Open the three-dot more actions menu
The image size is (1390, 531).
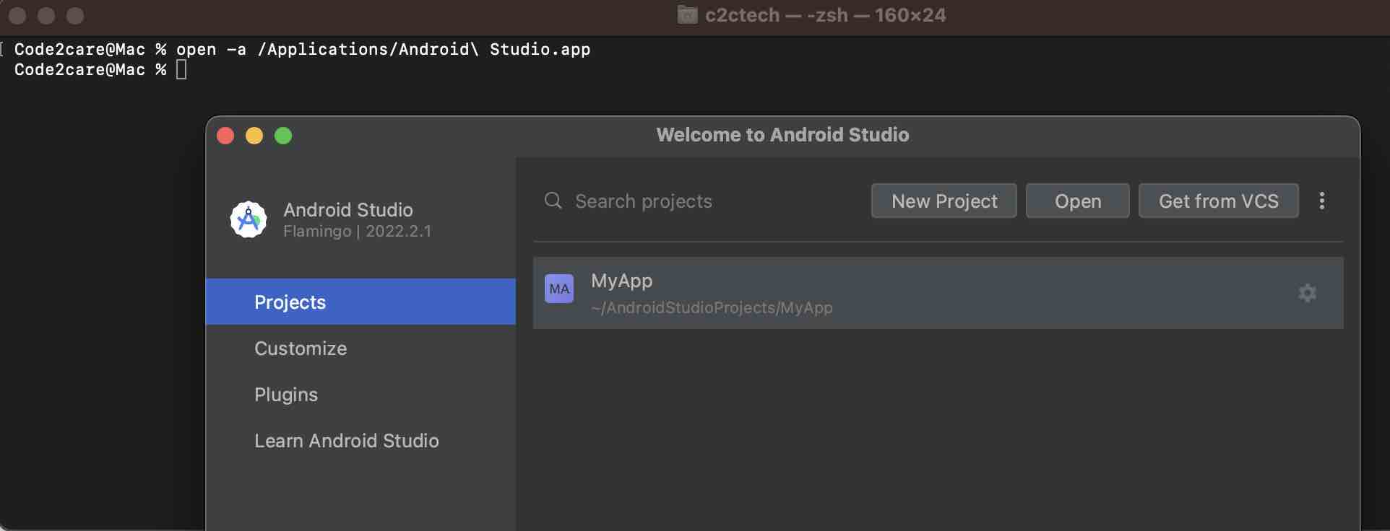pos(1321,201)
